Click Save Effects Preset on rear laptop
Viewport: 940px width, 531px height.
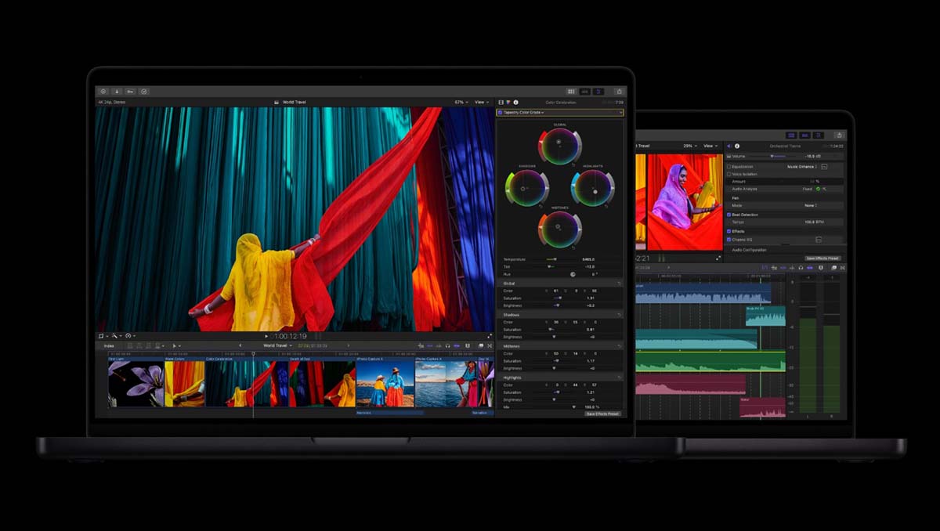tap(823, 258)
